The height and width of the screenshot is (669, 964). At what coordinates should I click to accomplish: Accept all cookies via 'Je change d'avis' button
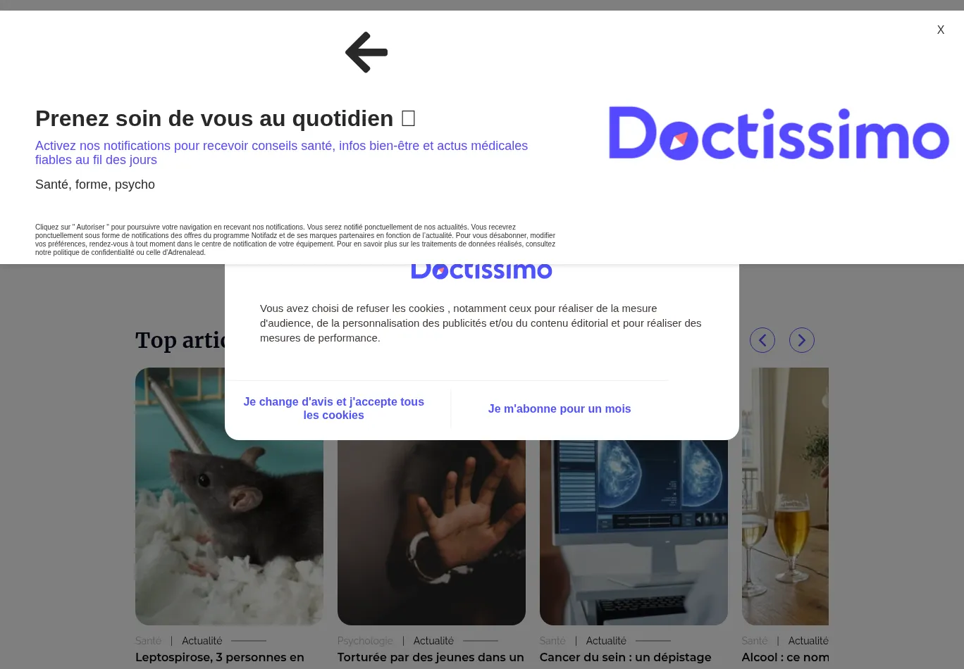(333, 408)
